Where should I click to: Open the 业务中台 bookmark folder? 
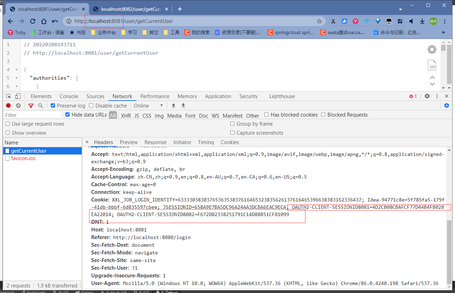[x=103, y=32]
